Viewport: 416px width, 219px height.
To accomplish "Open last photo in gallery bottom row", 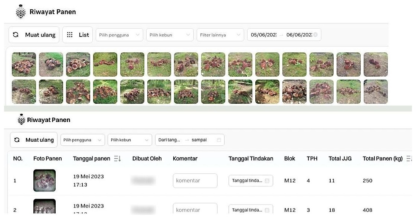I will coord(376,92).
